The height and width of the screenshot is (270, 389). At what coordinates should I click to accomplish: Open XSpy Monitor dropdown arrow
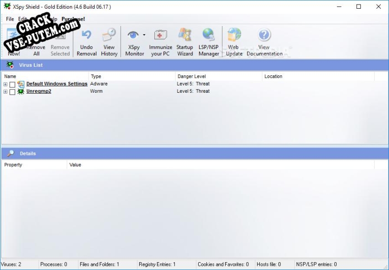[x=144, y=35]
